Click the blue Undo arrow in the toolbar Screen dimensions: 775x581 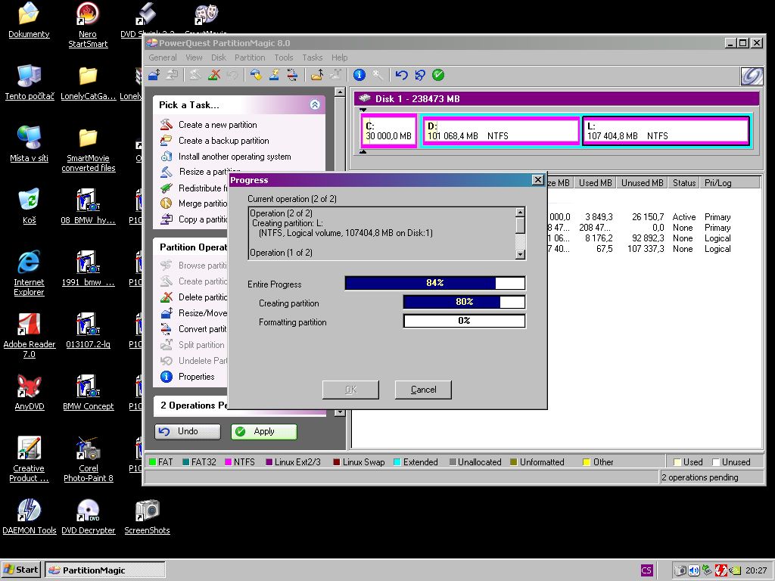point(401,75)
